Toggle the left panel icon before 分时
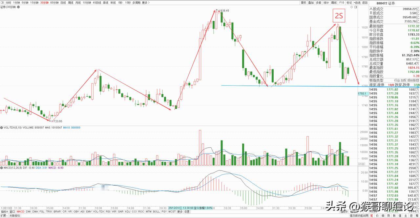This screenshot has height=218, width=420. coord(2,3)
